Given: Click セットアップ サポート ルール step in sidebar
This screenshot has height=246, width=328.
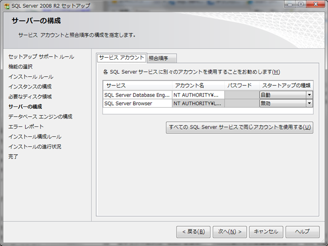Looking at the screenshot, I should (x=41, y=57).
